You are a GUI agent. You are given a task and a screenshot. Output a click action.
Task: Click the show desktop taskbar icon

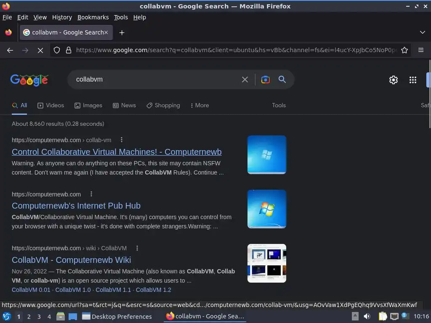pos(73,317)
